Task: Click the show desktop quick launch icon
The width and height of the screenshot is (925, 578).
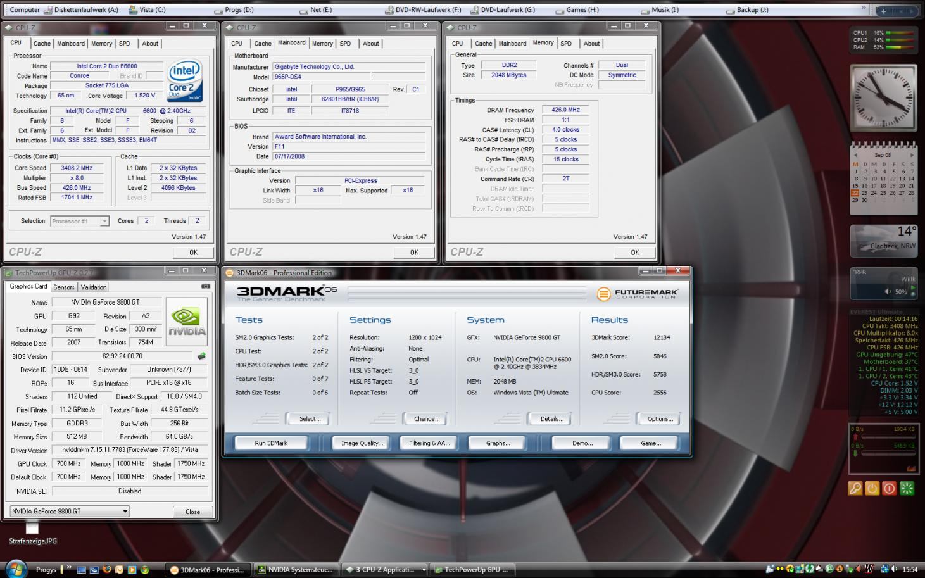Action: 81,570
